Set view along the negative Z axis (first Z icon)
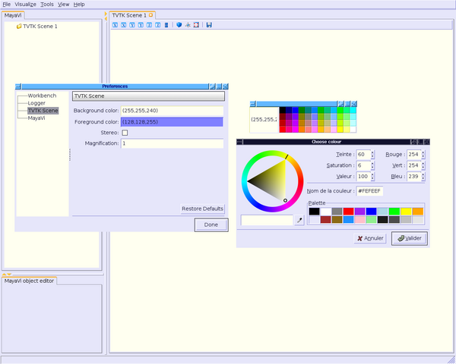Viewport: 456px width, 364px height. point(149,25)
